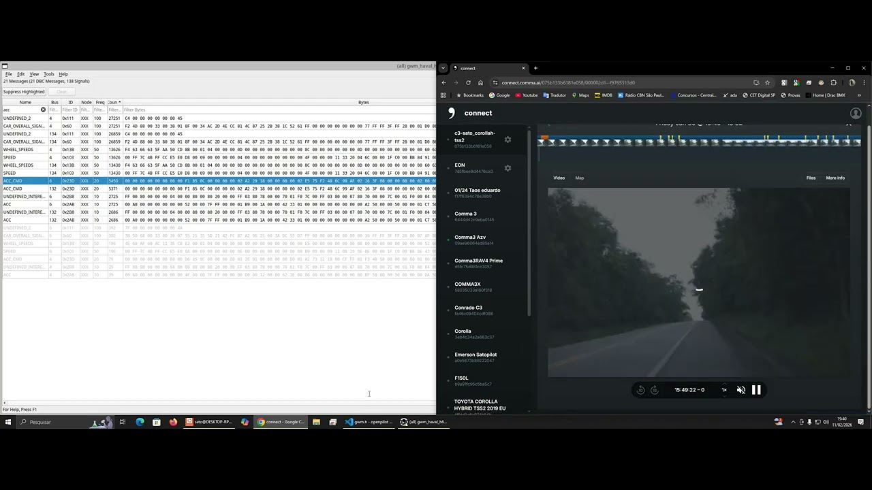
Task: Open Youtube bookmark link
Action: pos(526,95)
